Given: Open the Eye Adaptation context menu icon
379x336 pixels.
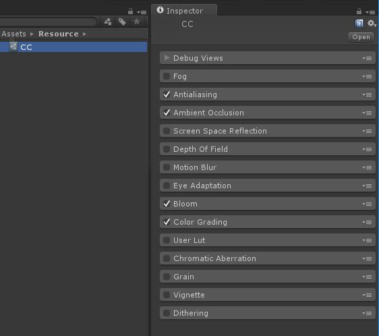Looking at the screenshot, I should [367, 186].
